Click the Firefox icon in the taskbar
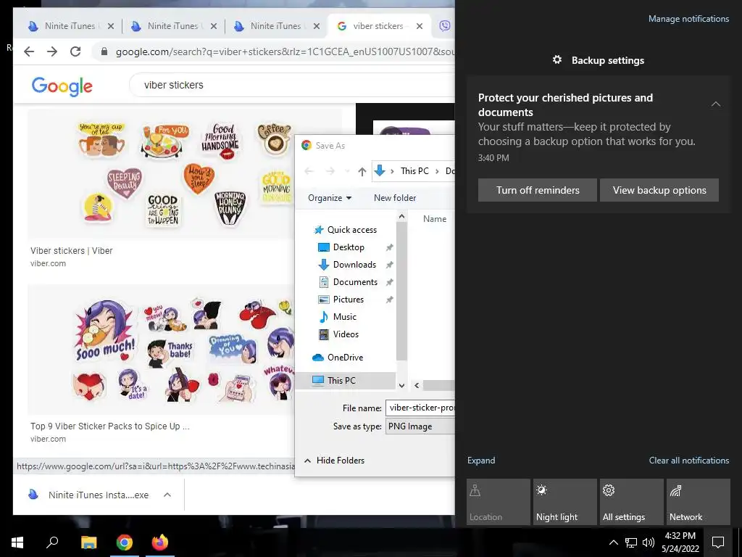The image size is (742, 557). click(x=160, y=542)
